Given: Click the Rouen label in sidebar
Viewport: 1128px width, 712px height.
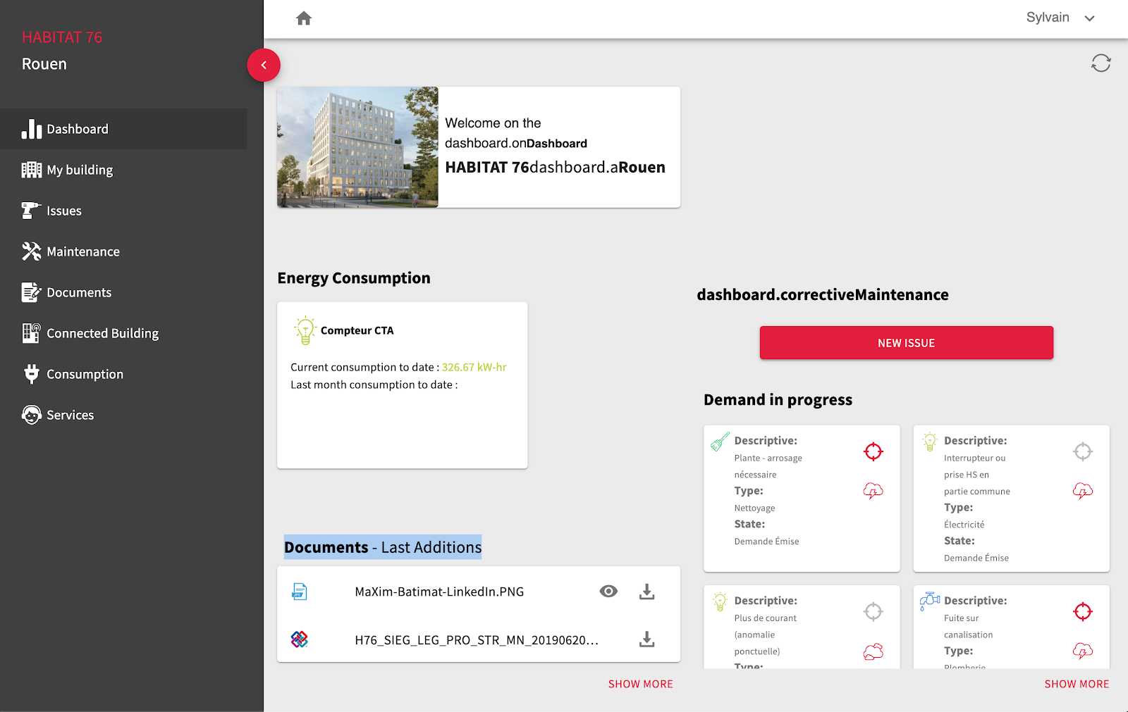Looking at the screenshot, I should click(x=44, y=64).
